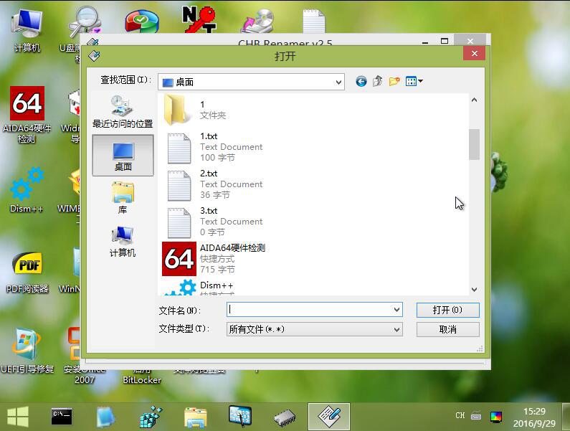Screen dimensions: 570x431
Task: Click the 取消 button
Action: pos(447,329)
